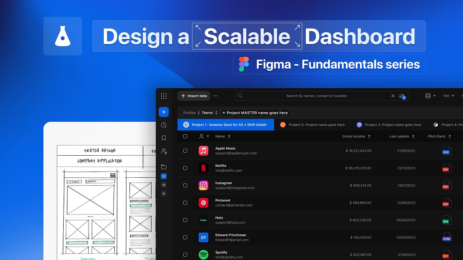
Task: Sort by the Last update column
Action: [402, 136]
